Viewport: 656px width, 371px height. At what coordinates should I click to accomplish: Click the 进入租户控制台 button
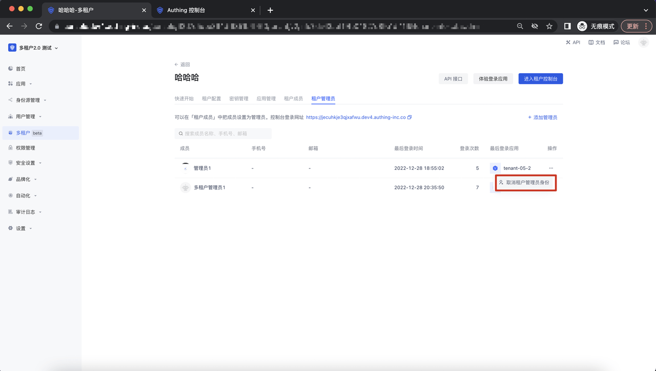click(x=540, y=79)
